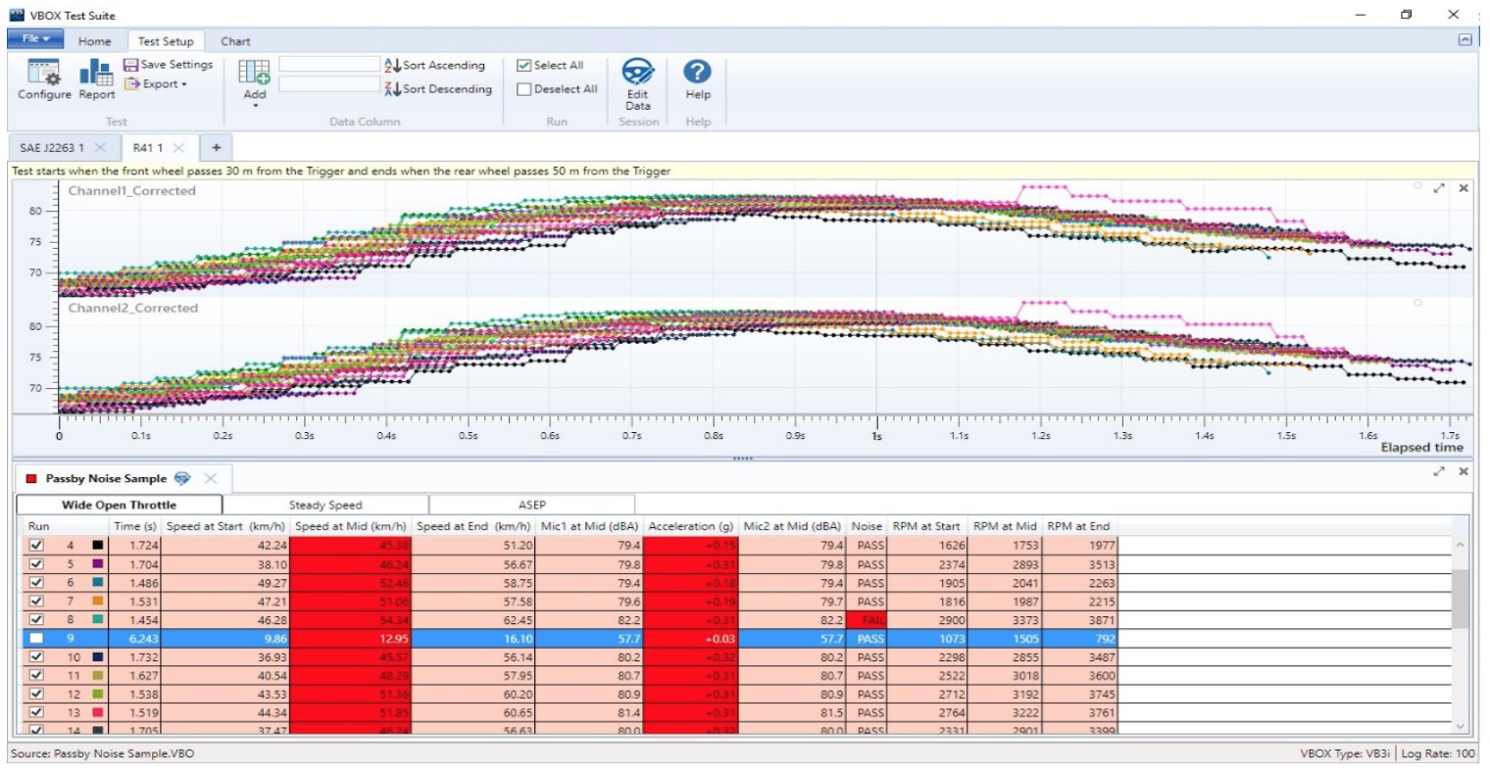Click the Passby Noise Sample link icon
This screenshot has width=1490, height=776.
(182, 479)
